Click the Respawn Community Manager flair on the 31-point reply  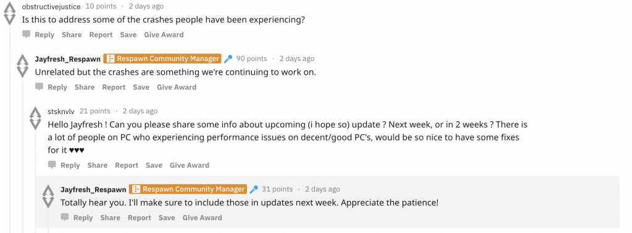pos(188,189)
